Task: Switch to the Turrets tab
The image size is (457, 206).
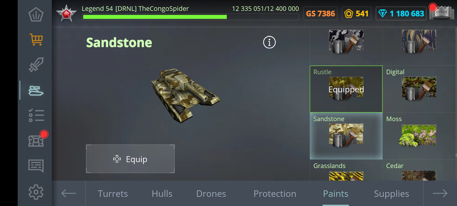Action: (113, 193)
